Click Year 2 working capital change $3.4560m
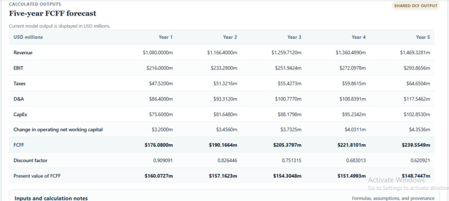This screenshot has height=201, width=449. pyautogui.click(x=227, y=129)
